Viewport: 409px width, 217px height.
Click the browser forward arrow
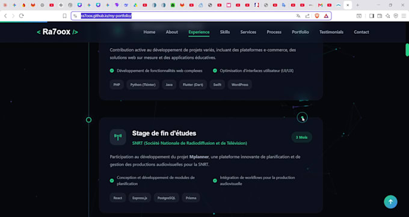pyautogui.click(x=13, y=16)
